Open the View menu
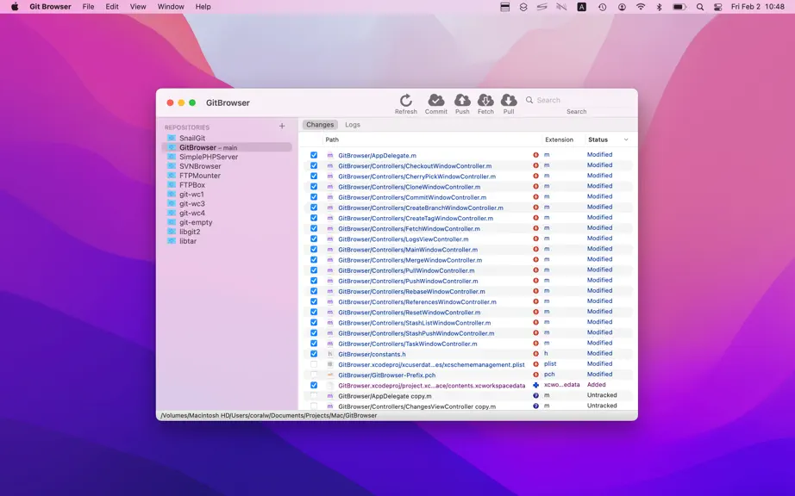This screenshot has width=795, height=496. click(138, 7)
